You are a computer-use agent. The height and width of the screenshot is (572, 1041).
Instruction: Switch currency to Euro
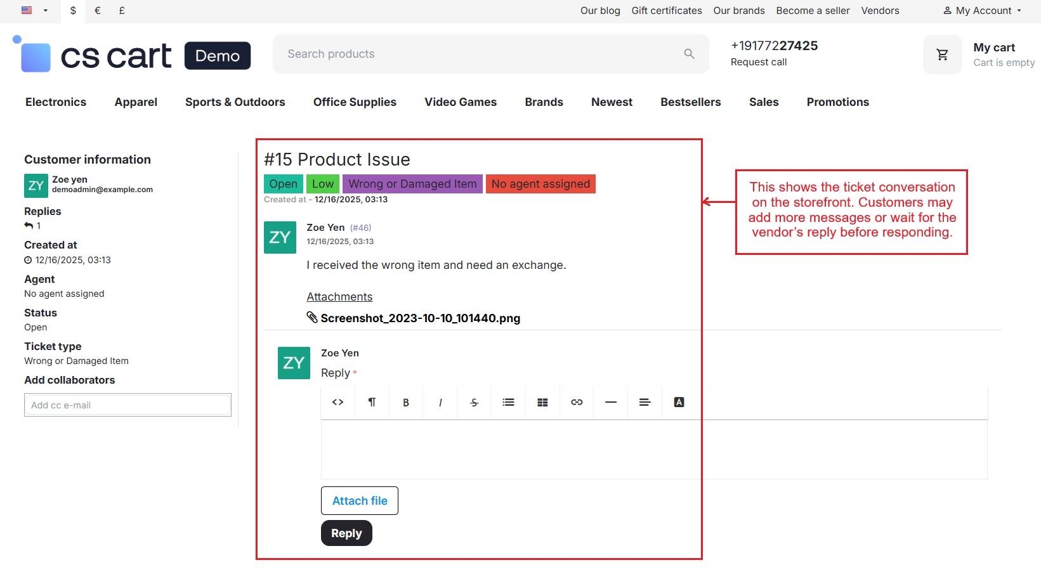pyautogui.click(x=97, y=11)
